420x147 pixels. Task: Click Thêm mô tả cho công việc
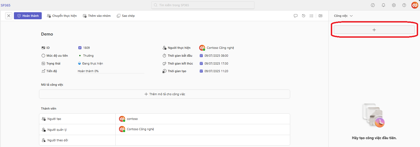point(164,94)
